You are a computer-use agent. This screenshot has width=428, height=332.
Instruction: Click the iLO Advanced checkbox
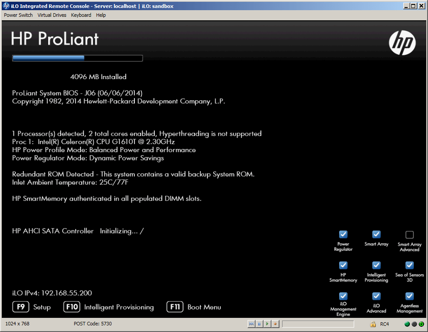pos(376,296)
